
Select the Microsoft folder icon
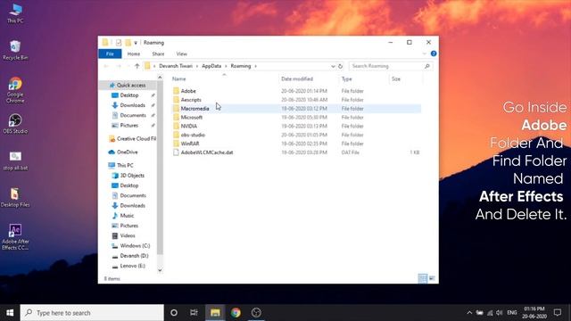click(177, 117)
